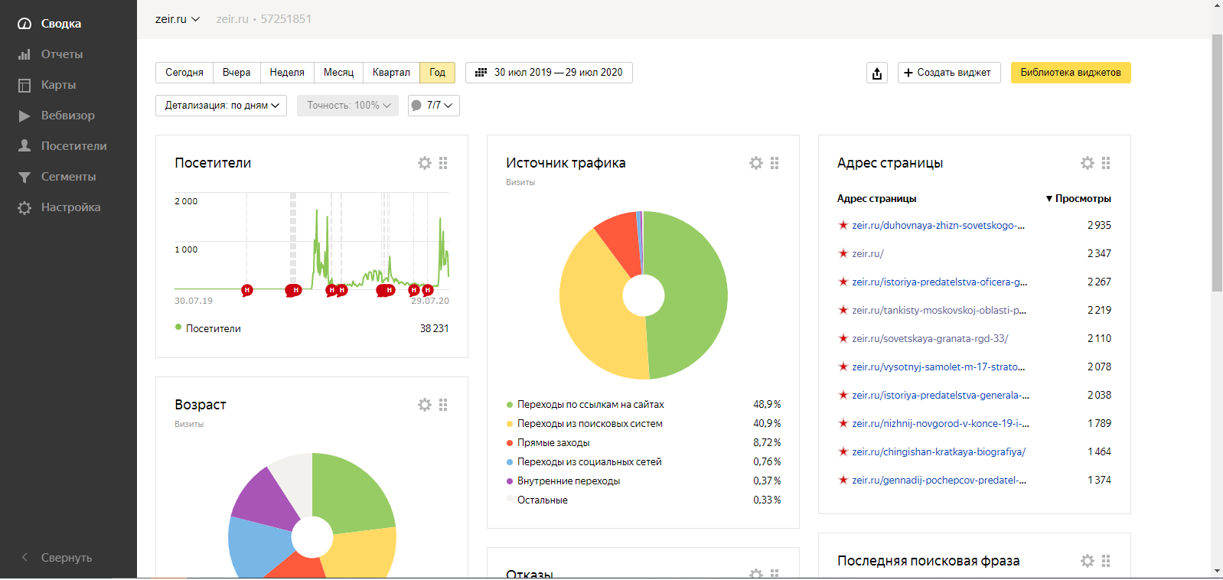The width and height of the screenshot is (1223, 580).
Task: Switch period to Квартал
Action: pyautogui.click(x=391, y=73)
